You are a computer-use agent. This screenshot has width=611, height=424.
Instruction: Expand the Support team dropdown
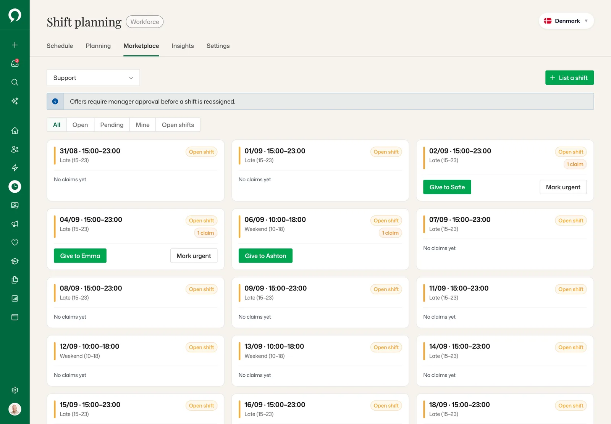[93, 78]
